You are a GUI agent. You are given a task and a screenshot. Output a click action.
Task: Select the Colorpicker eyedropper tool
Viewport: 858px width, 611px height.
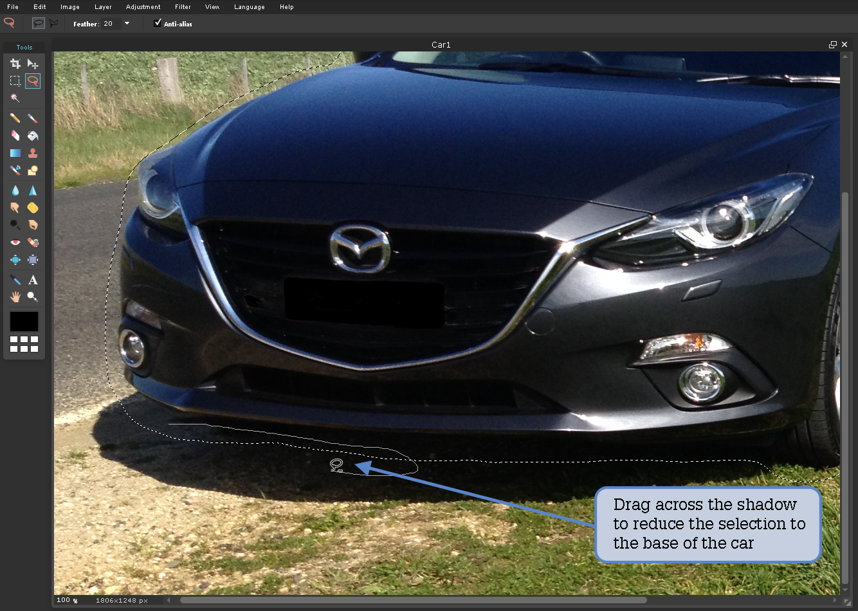pyautogui.click(x=15, y=280)
